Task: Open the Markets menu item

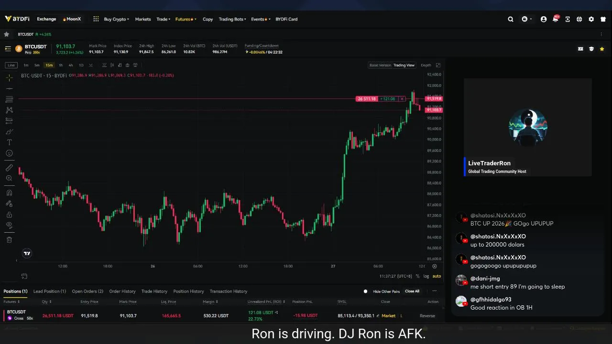Action: [143, 19]
